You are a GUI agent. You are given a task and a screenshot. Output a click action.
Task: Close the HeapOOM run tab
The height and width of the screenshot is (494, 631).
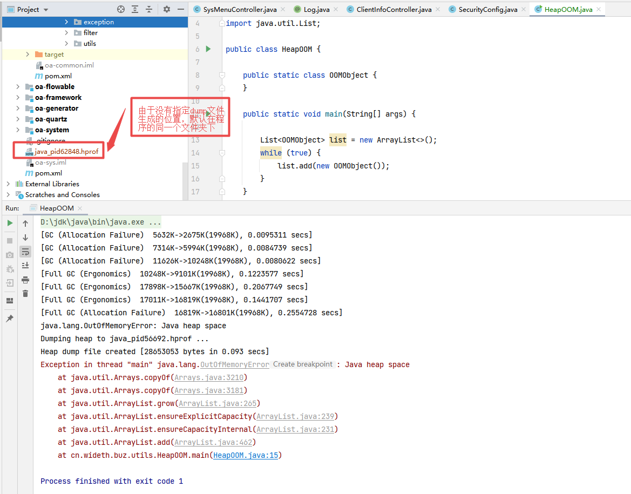point(80,208)
